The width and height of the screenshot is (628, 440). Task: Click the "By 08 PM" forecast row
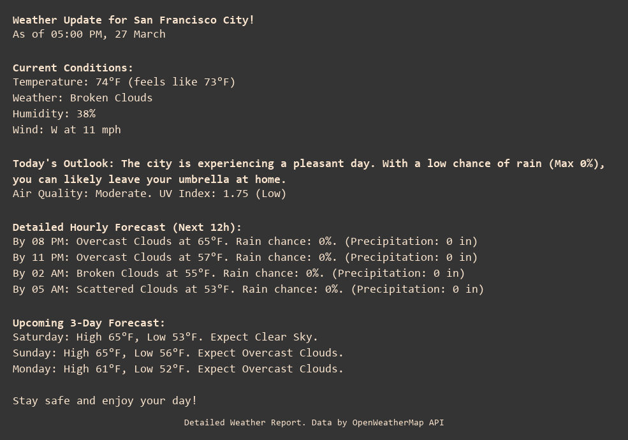[245, 241]
